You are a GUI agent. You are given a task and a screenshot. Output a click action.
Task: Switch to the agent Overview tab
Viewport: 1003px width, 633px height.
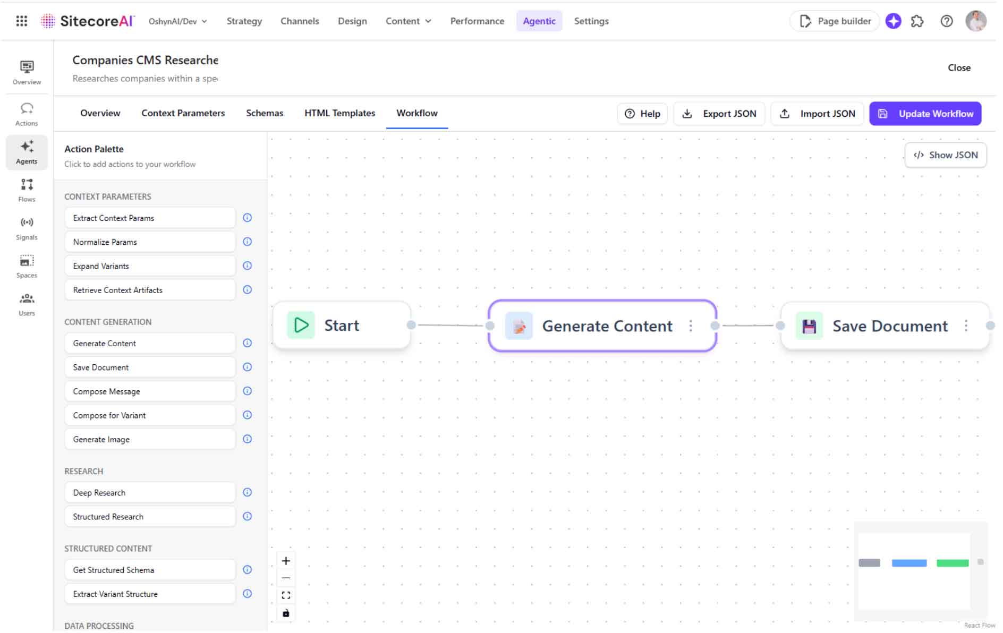(x=100, y=114)
